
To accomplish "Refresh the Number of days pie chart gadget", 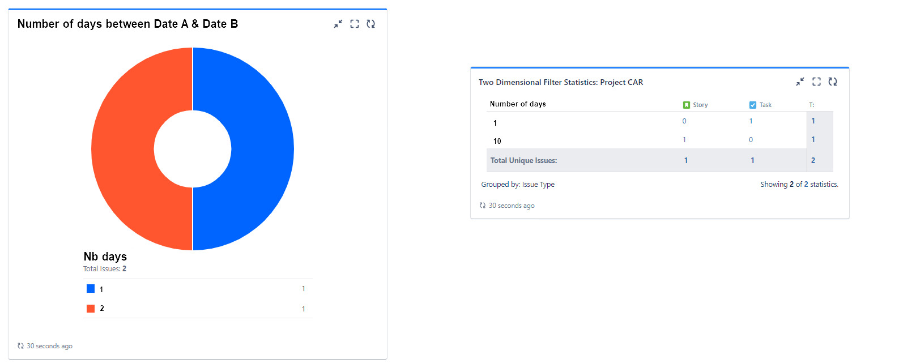I will pos(371,24).
